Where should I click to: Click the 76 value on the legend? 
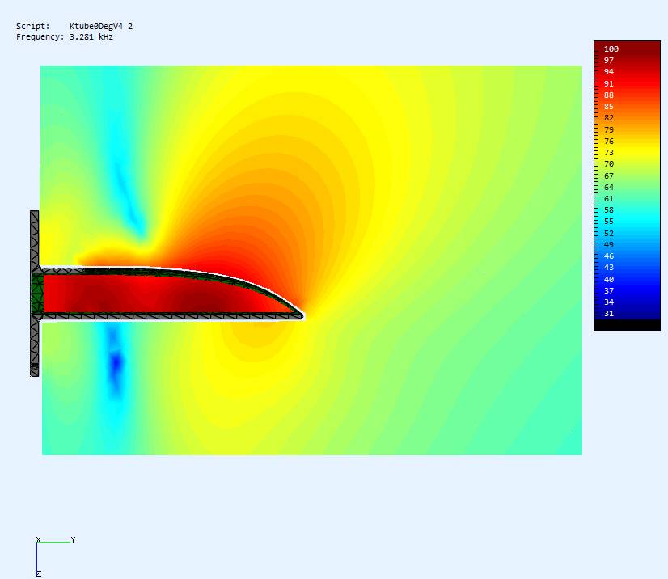pyautogui.click(x=609, y=141)
